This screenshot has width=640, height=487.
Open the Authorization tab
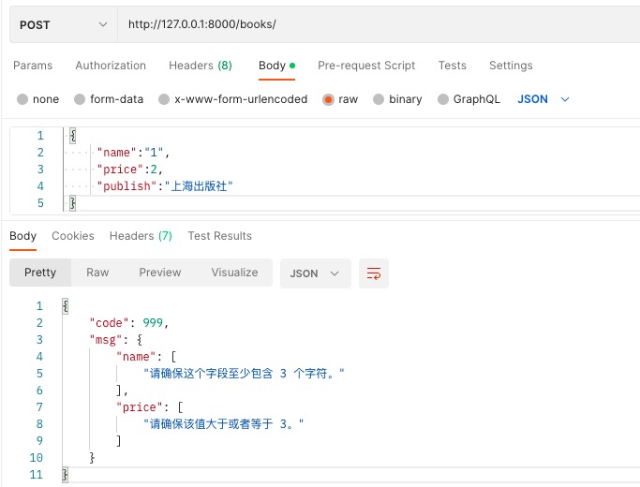pos(111,66)
